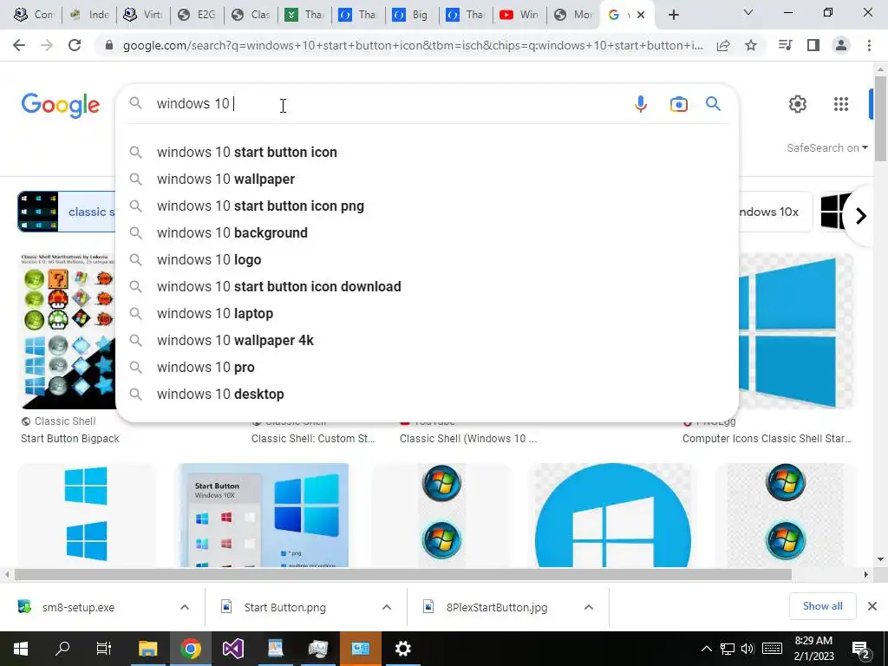Select suggestion windows 10 start button icon download

[427, 286]
